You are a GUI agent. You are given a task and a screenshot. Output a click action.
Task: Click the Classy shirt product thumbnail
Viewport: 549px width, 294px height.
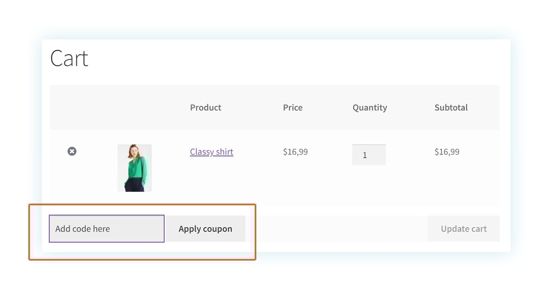tap(134, 168)
